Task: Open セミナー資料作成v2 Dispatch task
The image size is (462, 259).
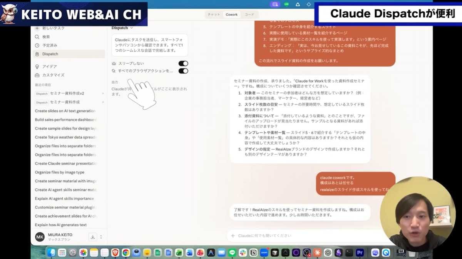Action: point(67,94)
